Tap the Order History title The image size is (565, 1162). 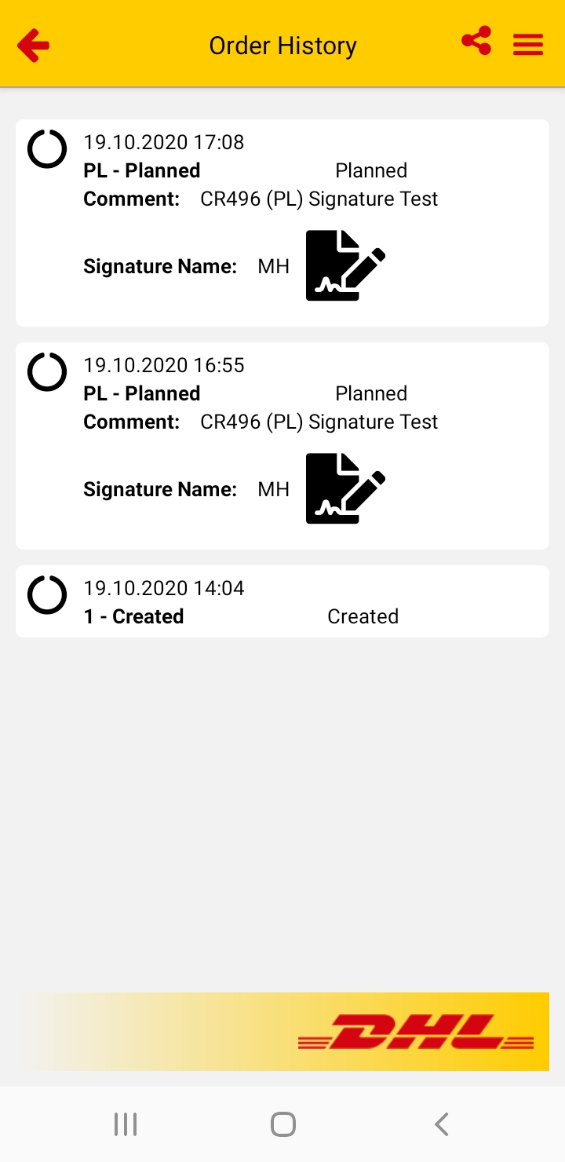282,46
